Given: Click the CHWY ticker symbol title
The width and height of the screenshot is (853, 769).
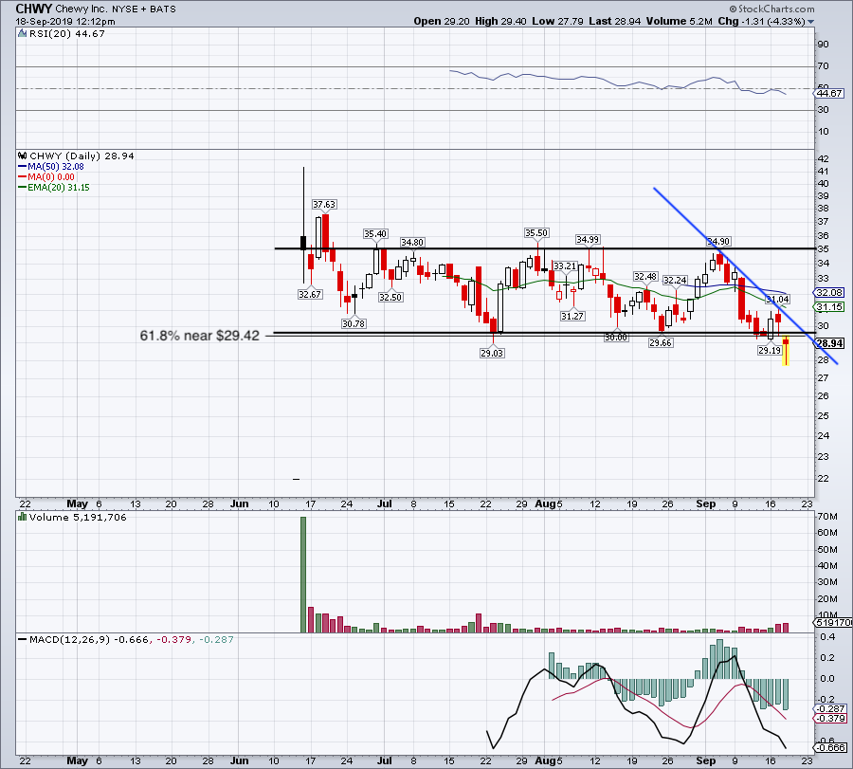Looking at the screenshot, I should 34,9.
